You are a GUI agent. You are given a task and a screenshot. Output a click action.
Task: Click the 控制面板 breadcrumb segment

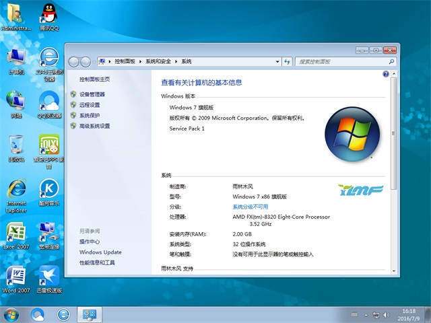tap(125, 61)
